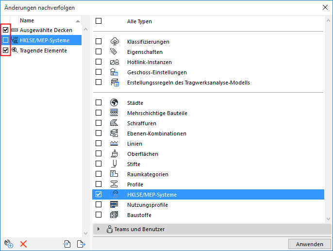Click the export filter icon

coord(81,244)
